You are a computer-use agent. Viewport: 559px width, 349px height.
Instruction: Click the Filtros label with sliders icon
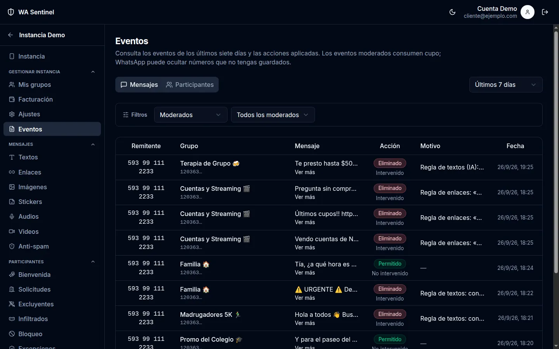pyautogui.click(x=135, y=115)
